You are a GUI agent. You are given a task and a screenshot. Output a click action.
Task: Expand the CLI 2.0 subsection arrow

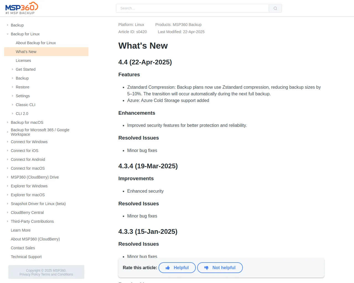tap(12, 114)
